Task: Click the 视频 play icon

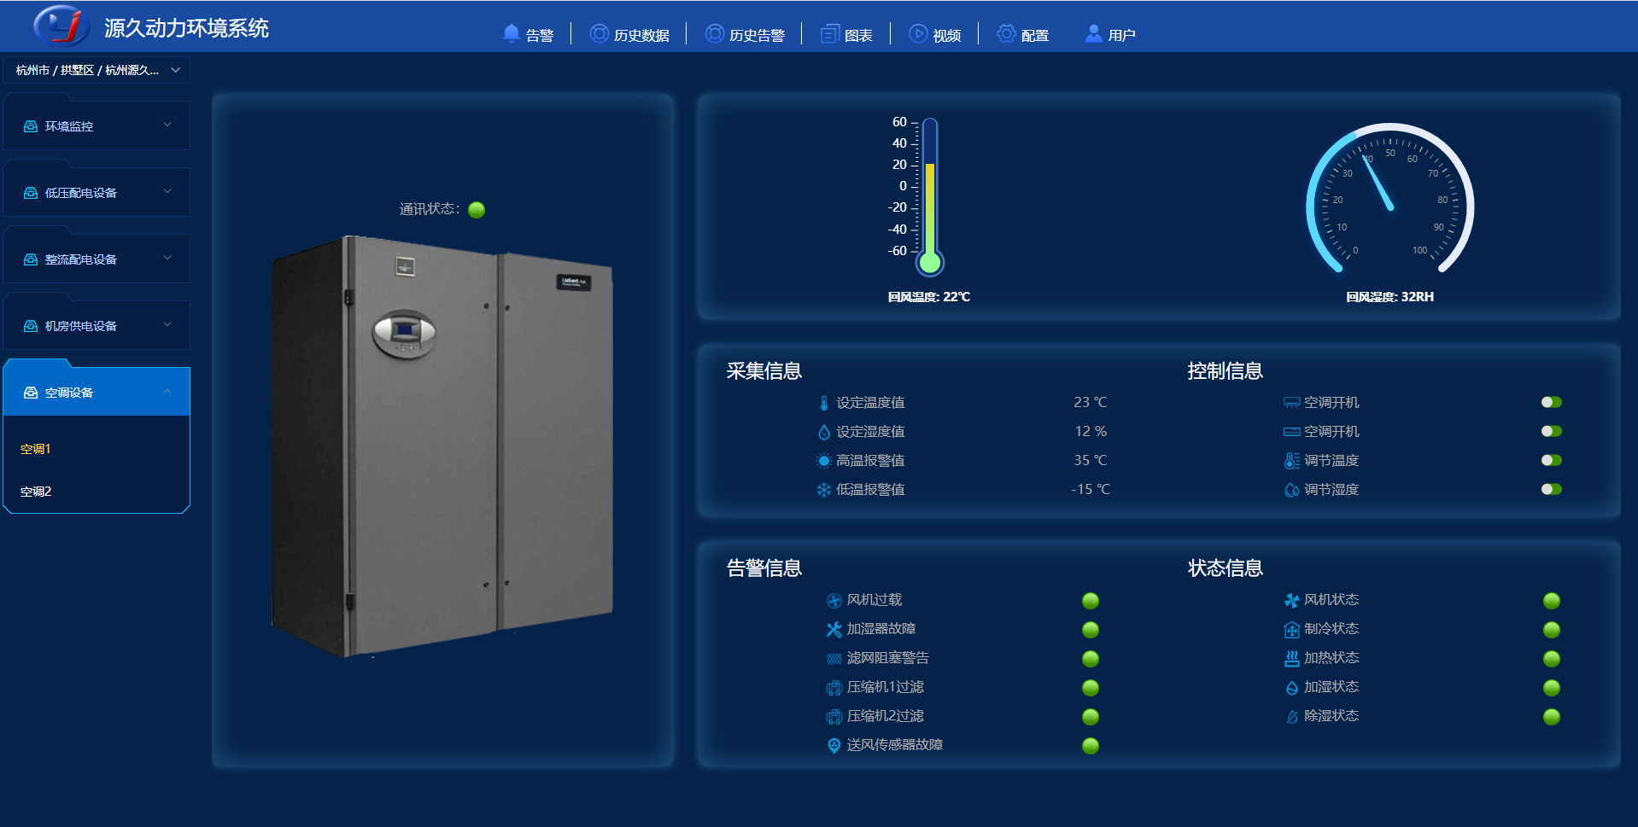Action: coord(918,34)
